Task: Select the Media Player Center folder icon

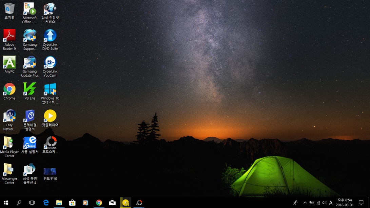Action: pyautogui.click(x=9, y=143)
